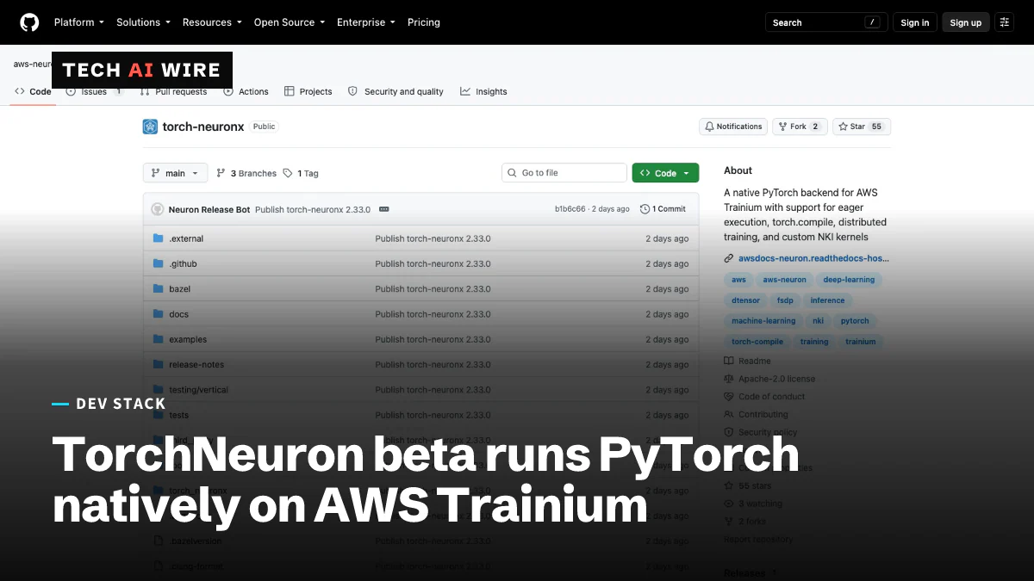
Task: Click the docs folder icon
Action: 158,314
